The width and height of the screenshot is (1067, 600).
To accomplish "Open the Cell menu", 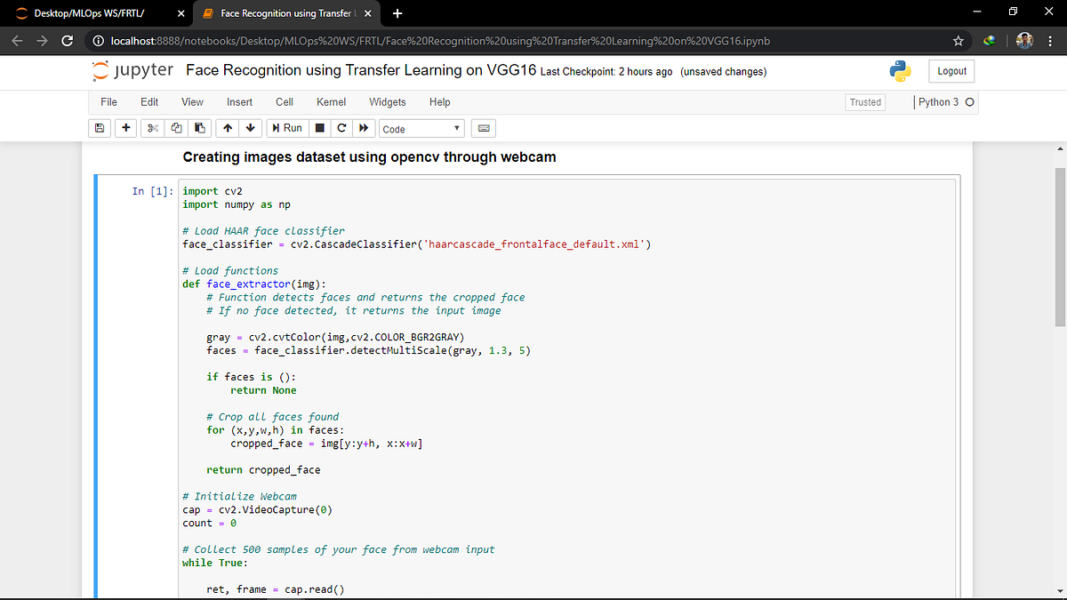I will pyautogui.click(x=285, y=102).
